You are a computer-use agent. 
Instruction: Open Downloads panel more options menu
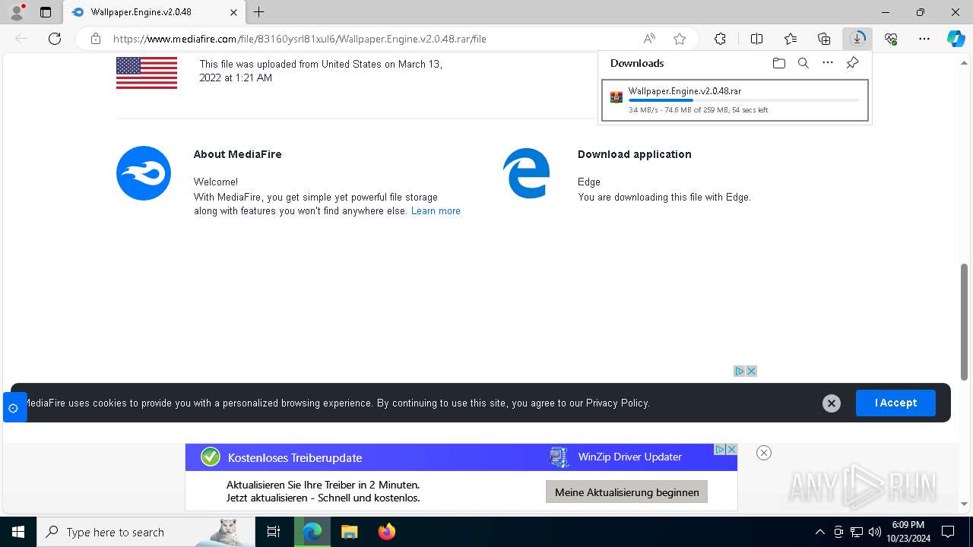click(828, 63)
